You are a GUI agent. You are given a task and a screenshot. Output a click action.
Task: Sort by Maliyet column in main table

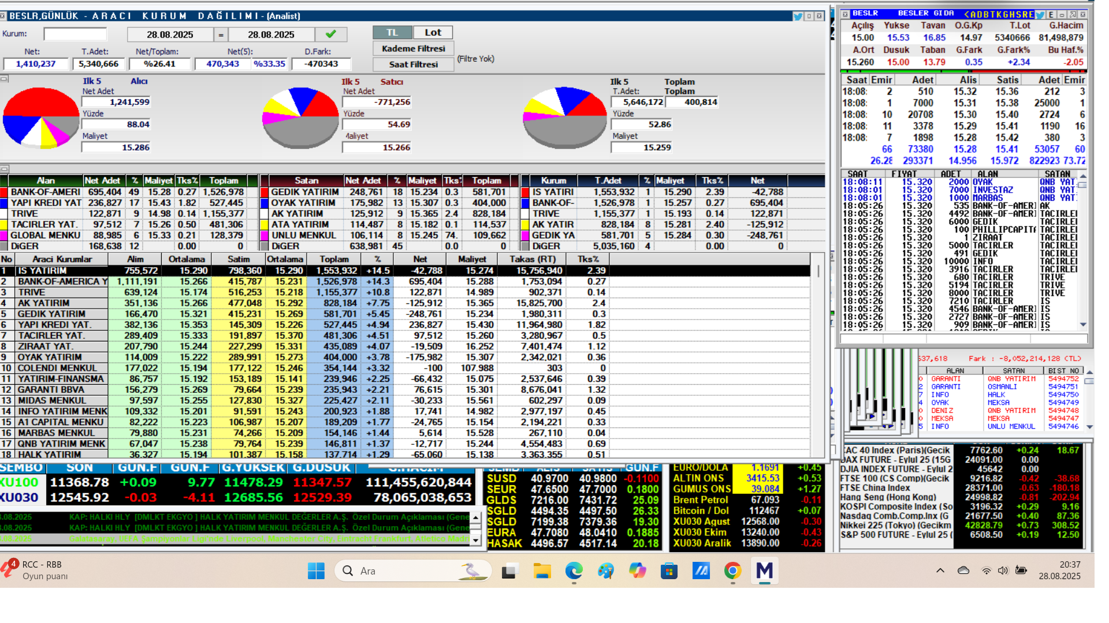click(x=472, y=260)
